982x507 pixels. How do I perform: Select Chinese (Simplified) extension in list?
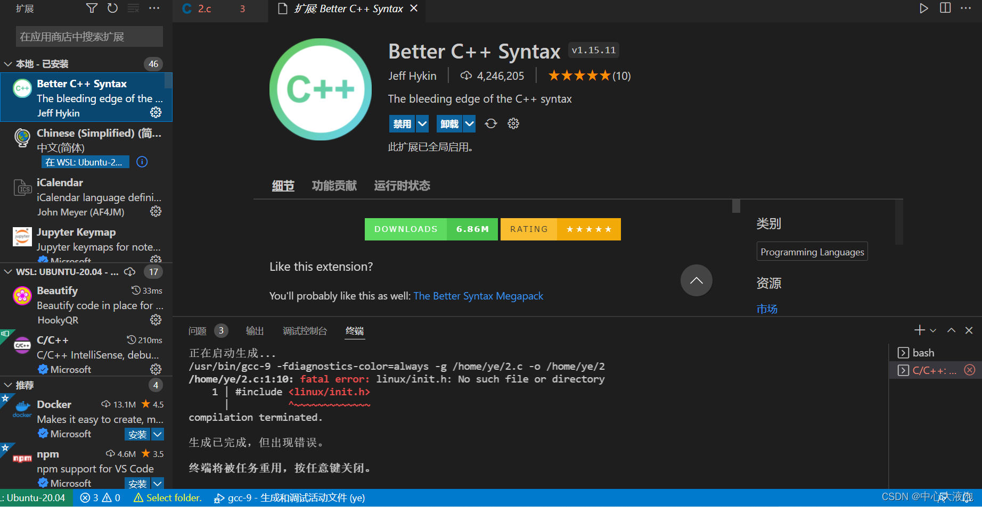tap(86, 147)
